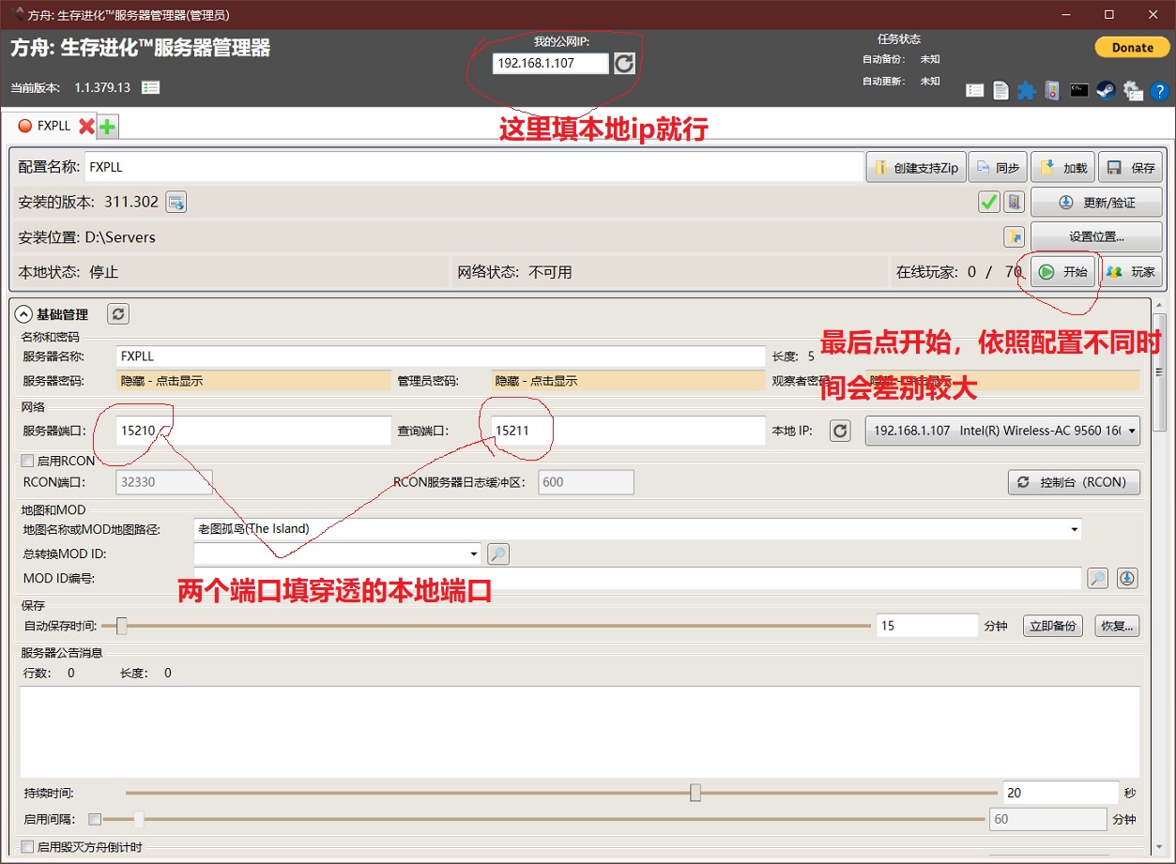This screenshot has height=864, width=1176.
Task: Click the 服务器端口 input field
Action: tap(252, 431)
